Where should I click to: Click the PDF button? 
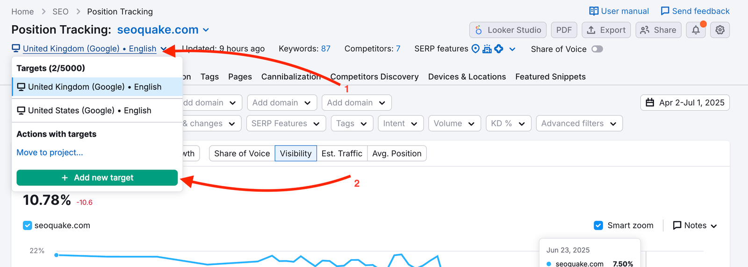pos(564,30)
